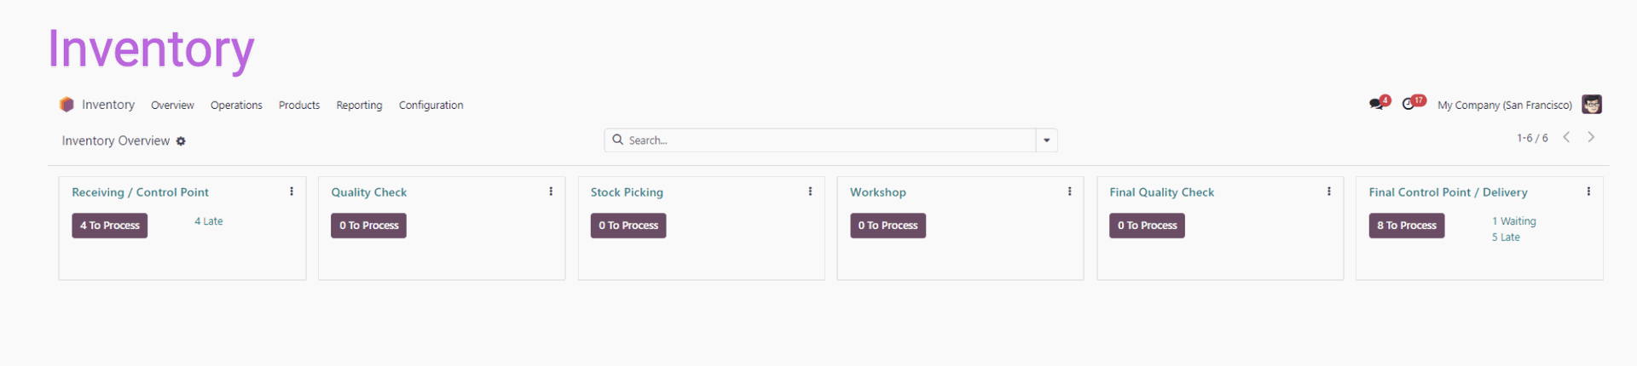The image size is (1637, 366).
Task: Go to previous page arrow
Action: [1566, 137]
